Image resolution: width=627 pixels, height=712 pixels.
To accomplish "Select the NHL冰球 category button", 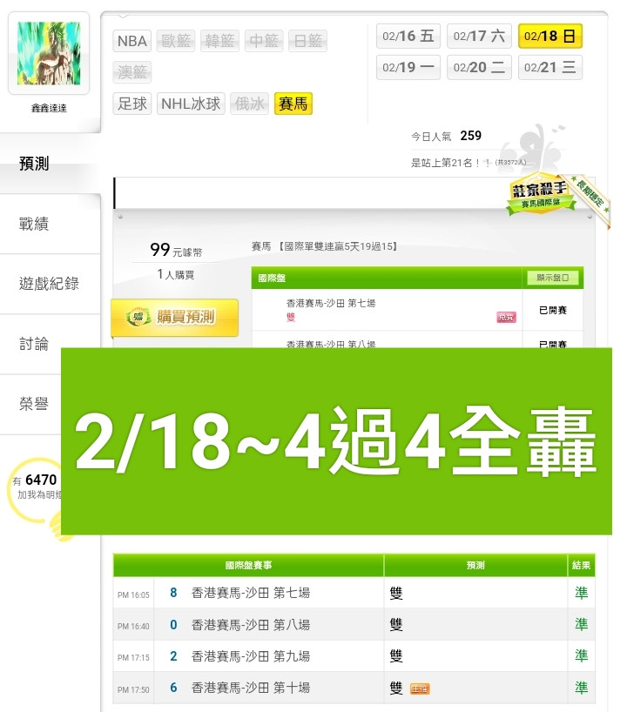I will click(191, 104).
